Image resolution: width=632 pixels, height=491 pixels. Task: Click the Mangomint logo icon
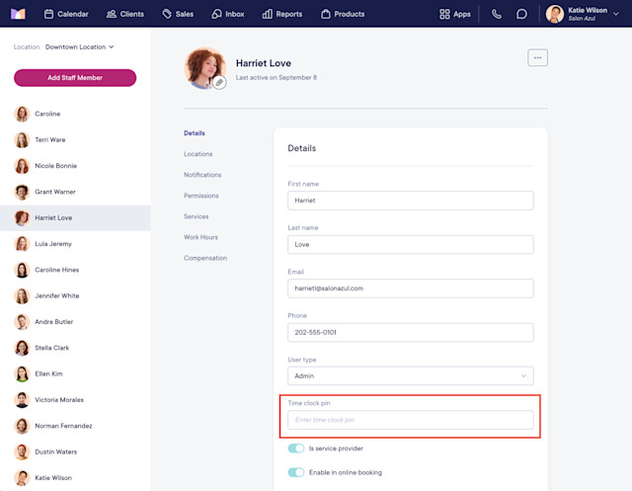pyautogui.click(x=18, y=14)
